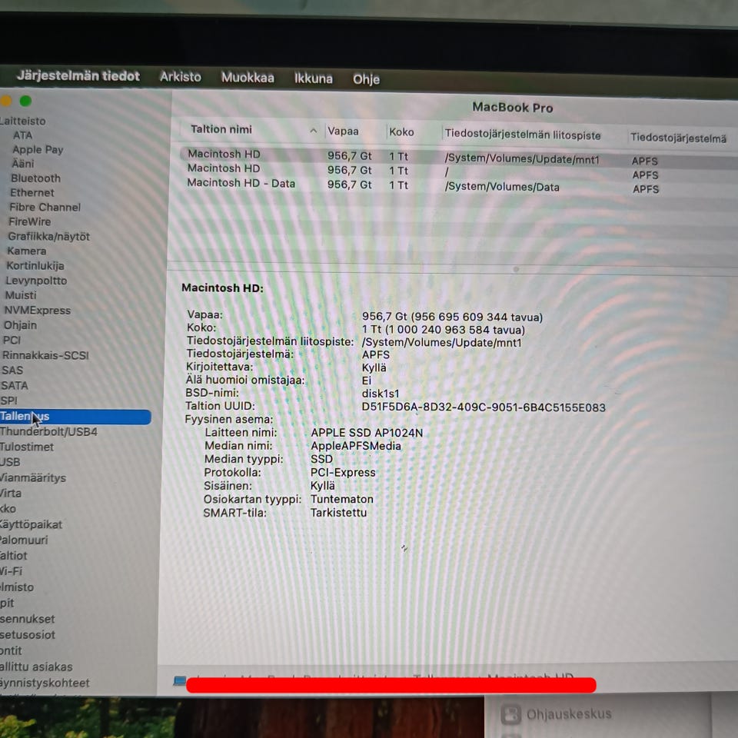Select Thunderbolt/USB4 in the sidebar
This screenshot has width=738, height=738.
pyautogui.click(x=48, y=431)
